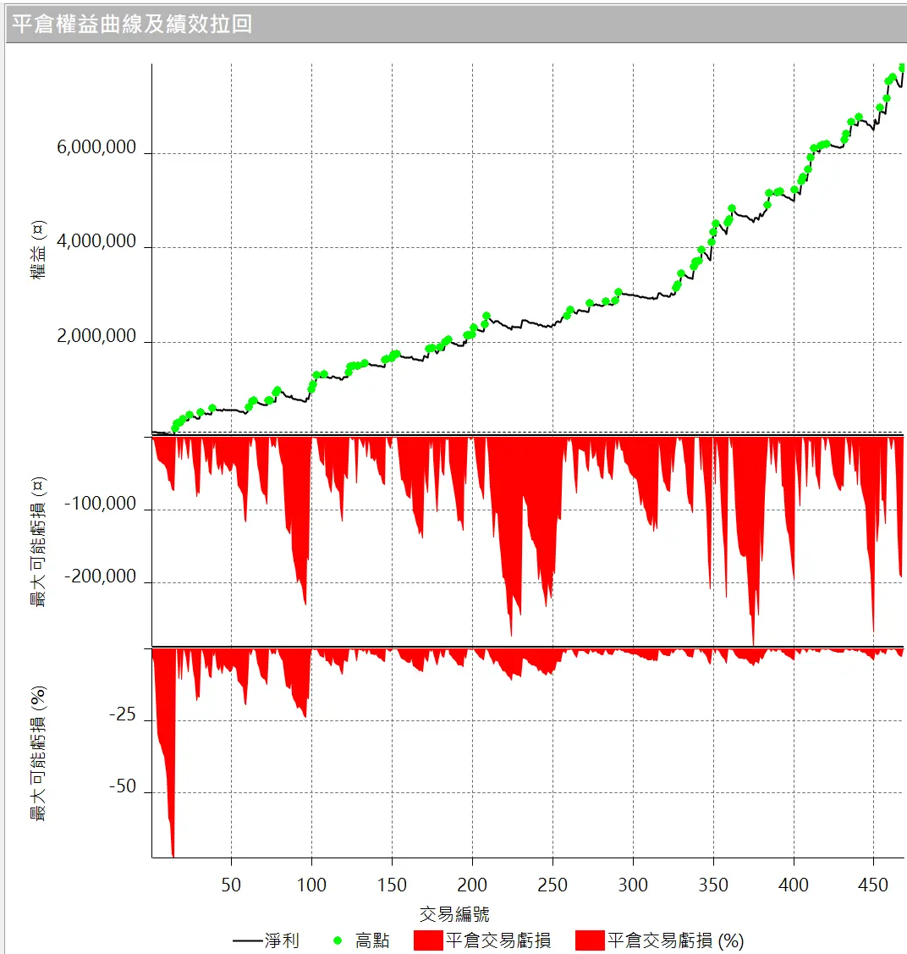Click the deepest percent drawdown spike bottom
Image resolution: width=907 pixels, height=954 pixels.
[x=173, y=854]
